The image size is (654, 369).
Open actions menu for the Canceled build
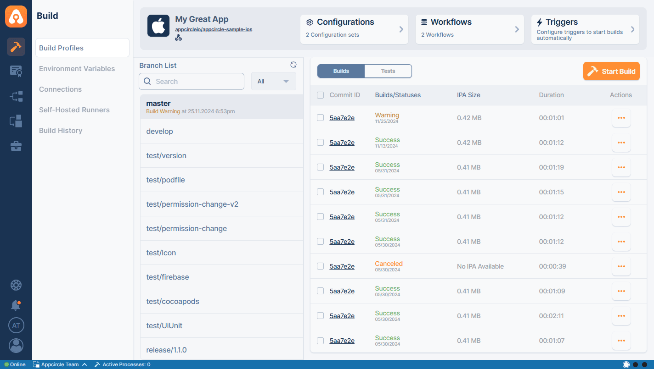pyautogui.click(x=621, y=266)
